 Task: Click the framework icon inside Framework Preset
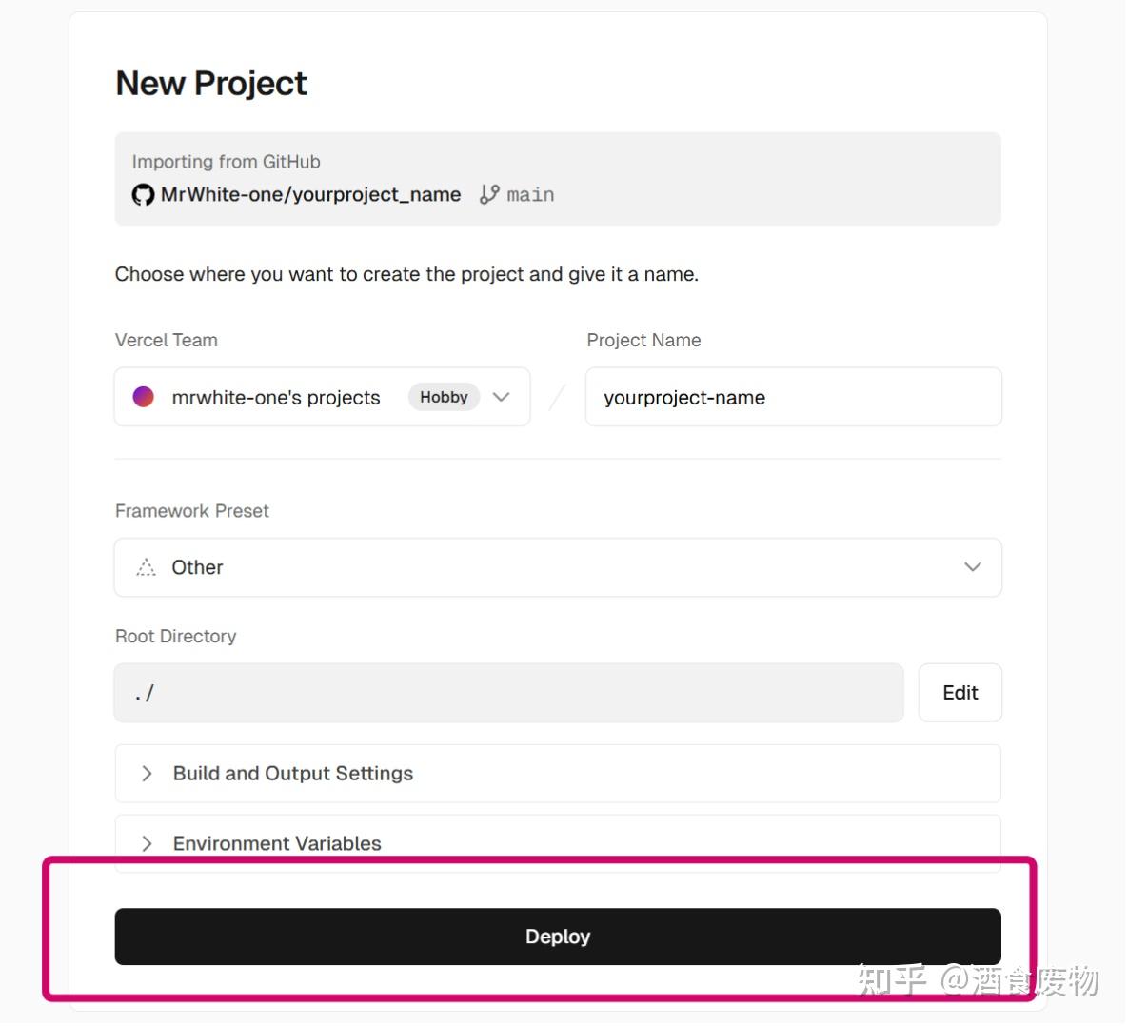pos(145,567)
